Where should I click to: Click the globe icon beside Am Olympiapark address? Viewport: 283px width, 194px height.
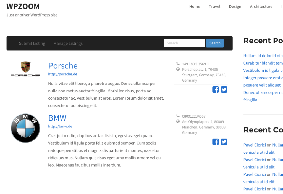(178, 121)
